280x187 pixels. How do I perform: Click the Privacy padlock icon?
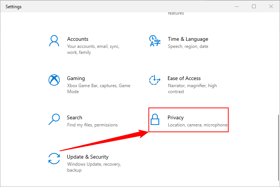point(155,120)
